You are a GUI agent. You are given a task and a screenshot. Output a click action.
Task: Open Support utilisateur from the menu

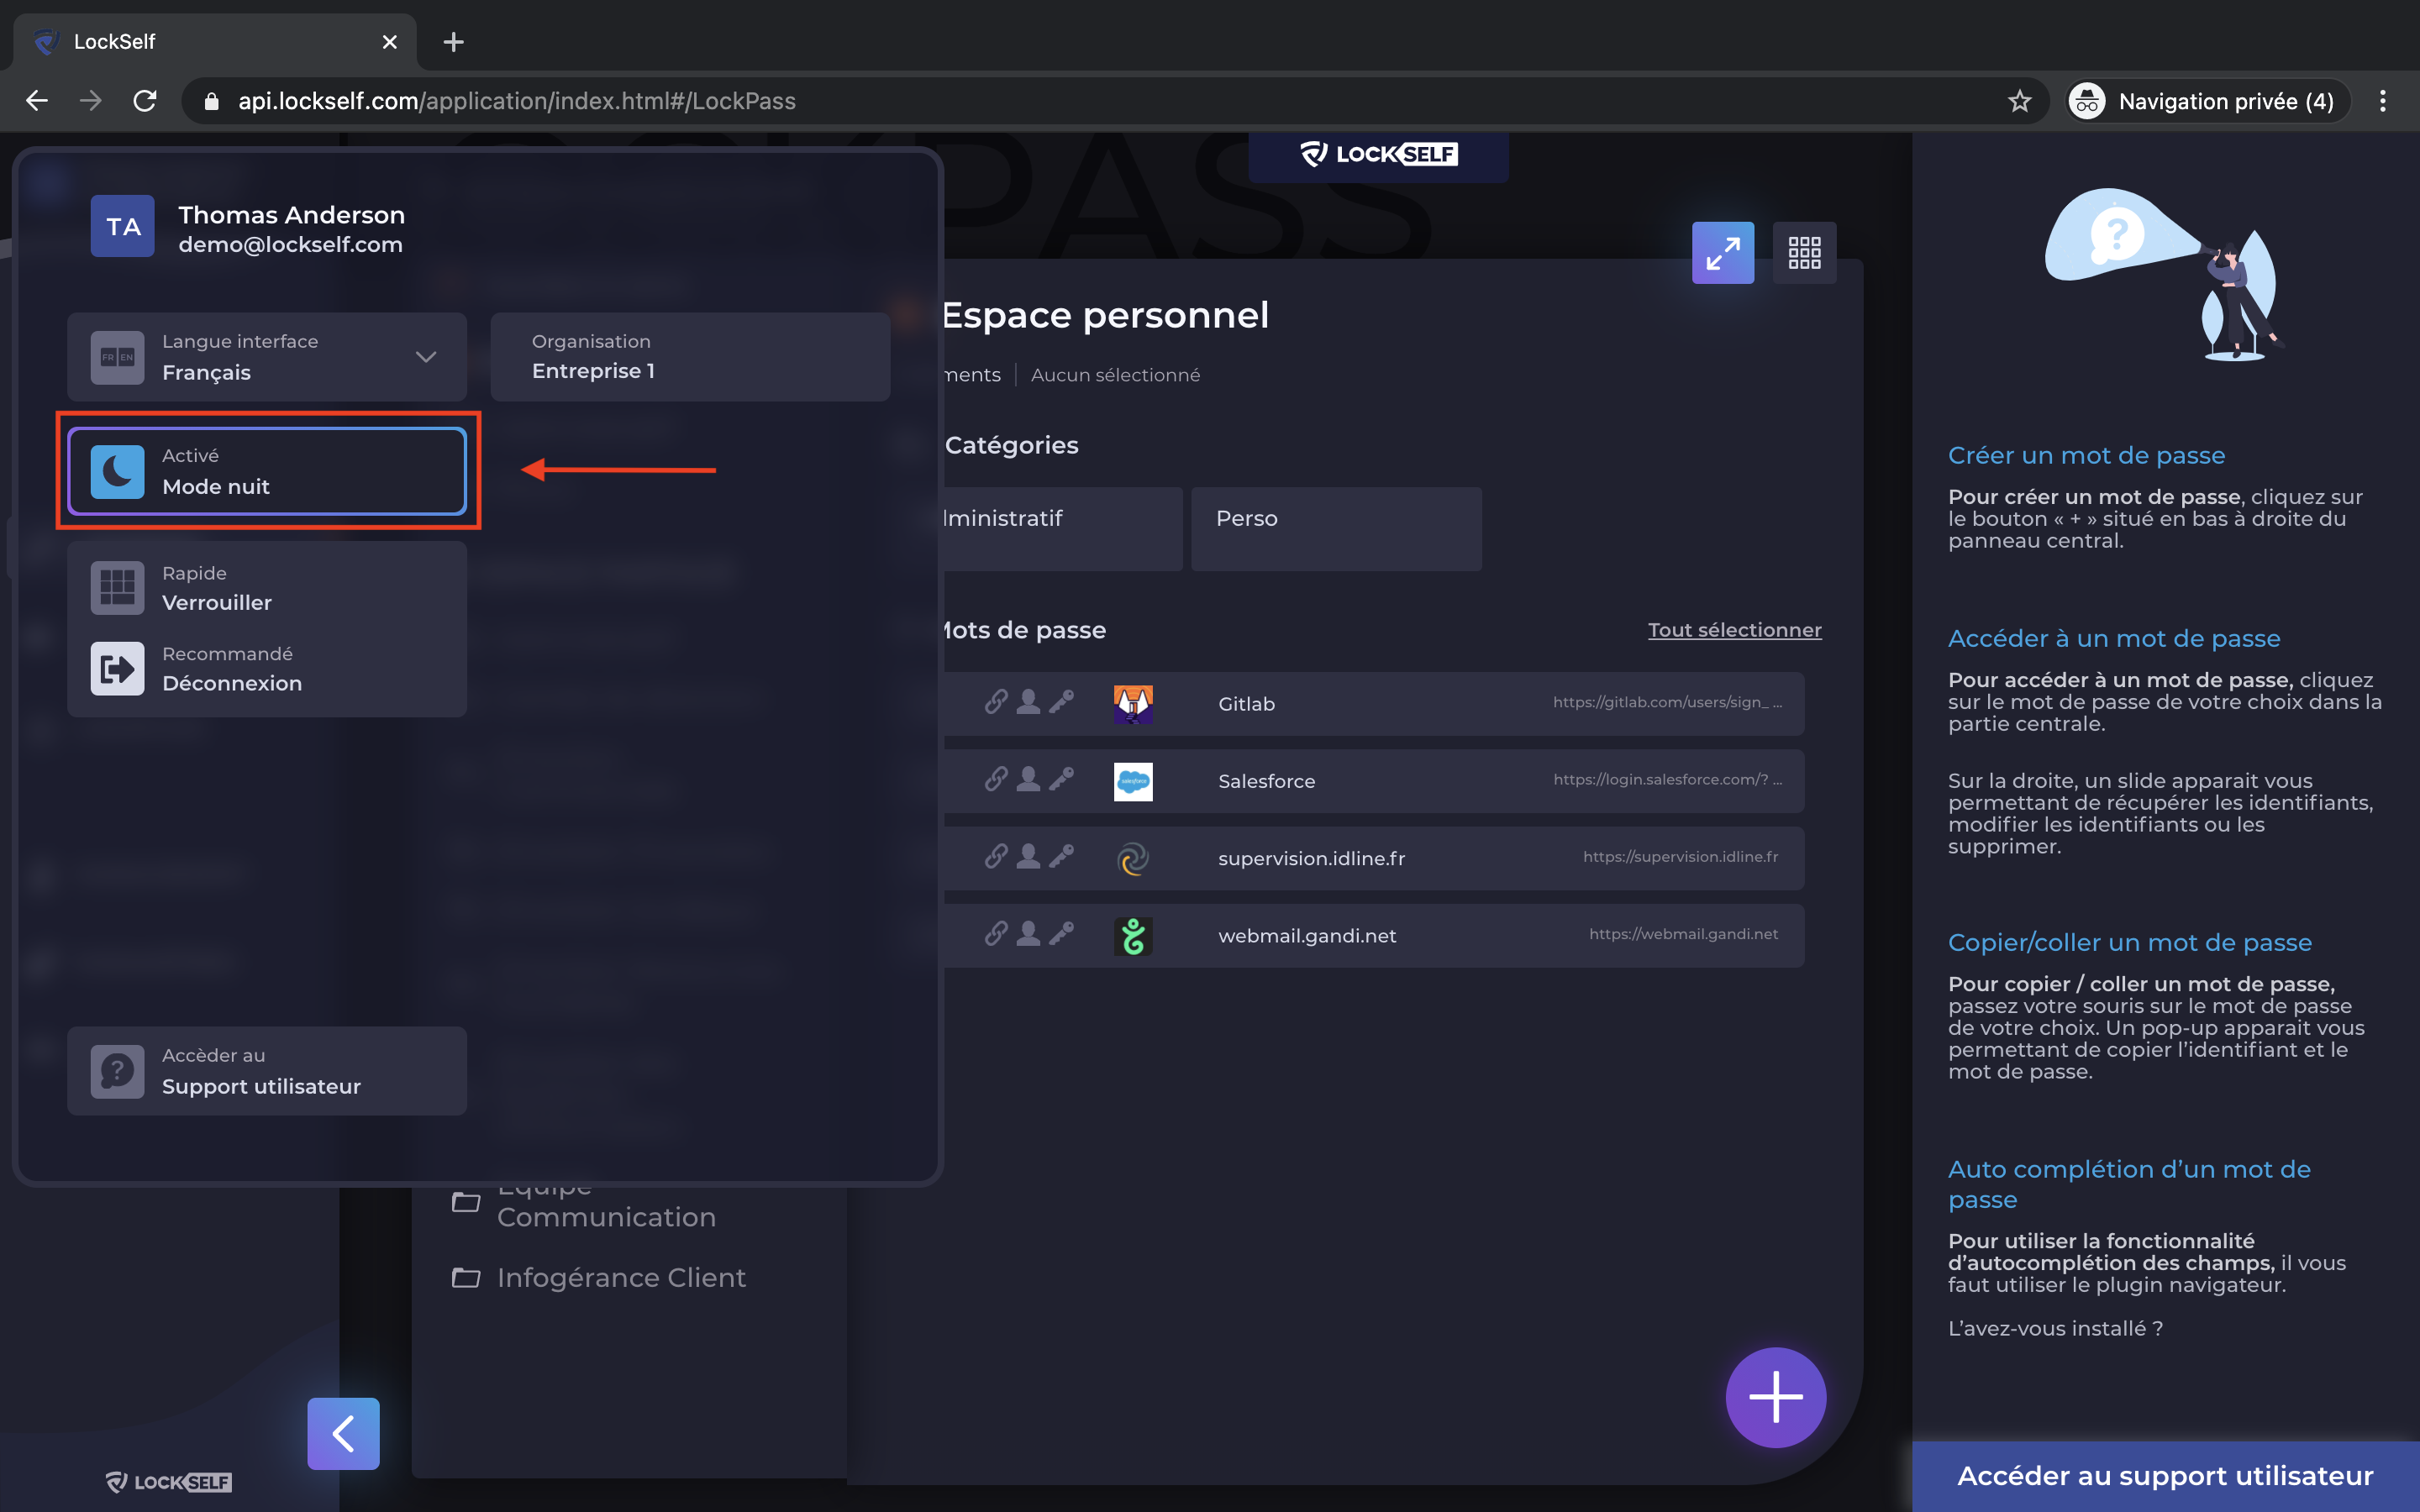[267, 1071]
